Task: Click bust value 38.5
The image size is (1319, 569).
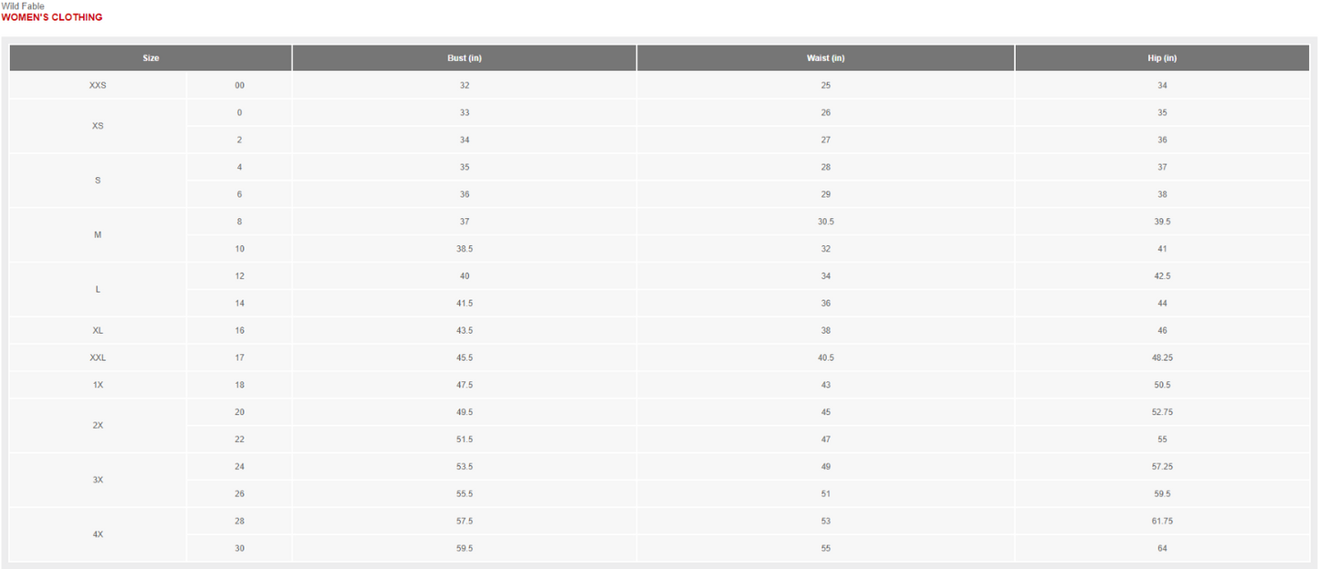Action: (x=465, y=249)
